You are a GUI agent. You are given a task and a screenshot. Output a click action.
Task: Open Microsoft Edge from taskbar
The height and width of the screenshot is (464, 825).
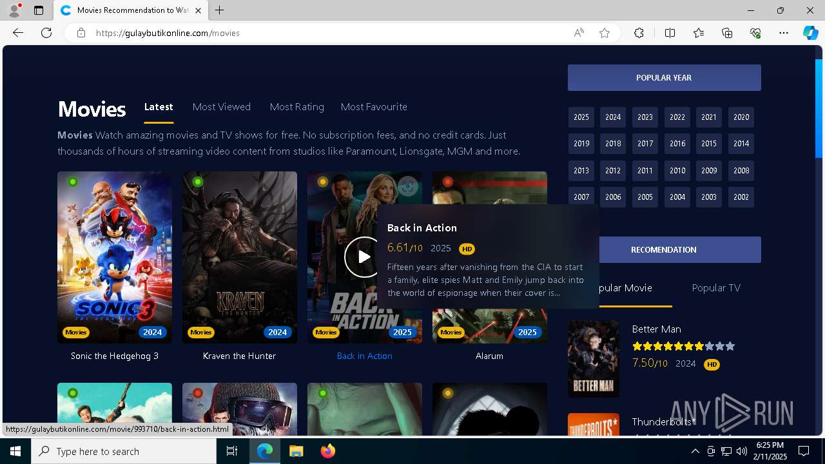pos(265,451)
